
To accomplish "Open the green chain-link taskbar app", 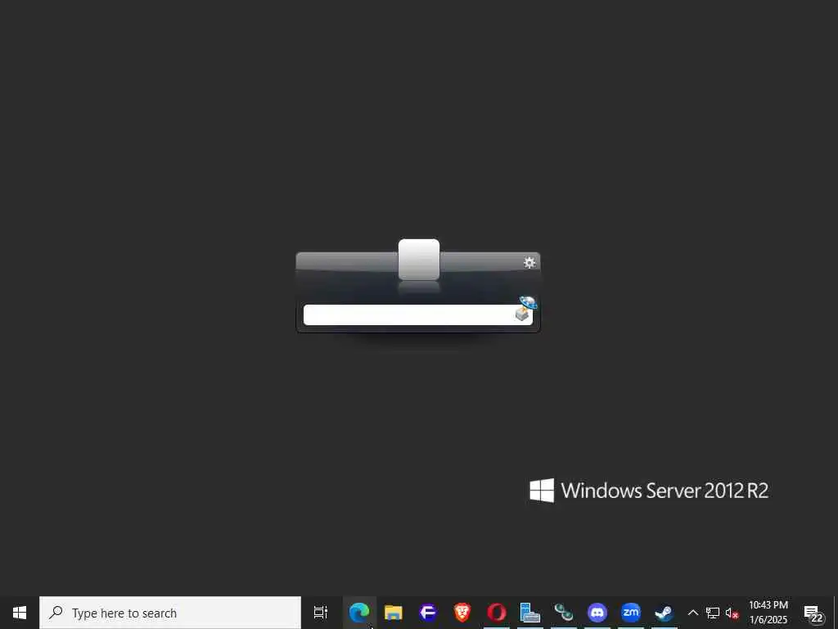I will [563, 613].
